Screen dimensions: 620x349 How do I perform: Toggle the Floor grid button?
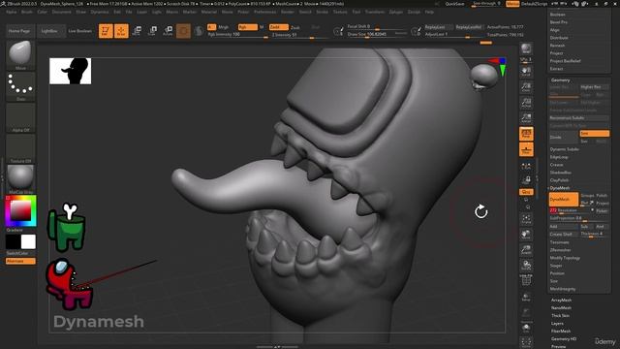[526, 149]
